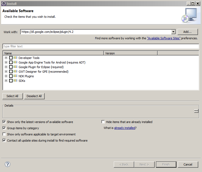Expand the NDK Plugins tree node
Viewport: 202px width, 172px height.
click(6, 76)
